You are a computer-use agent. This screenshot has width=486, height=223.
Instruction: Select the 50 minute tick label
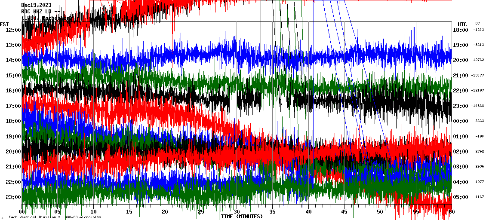point(380,212)
